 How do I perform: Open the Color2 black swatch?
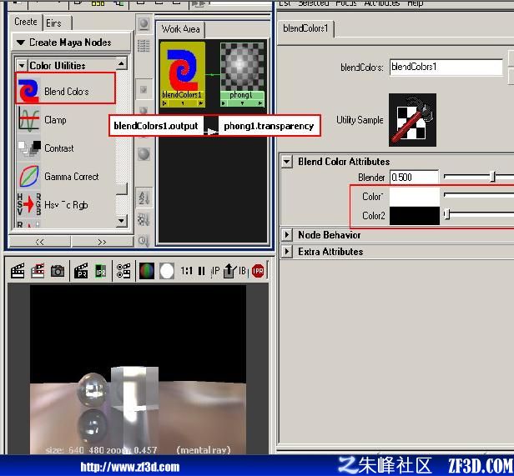click(x=415, y=216)
